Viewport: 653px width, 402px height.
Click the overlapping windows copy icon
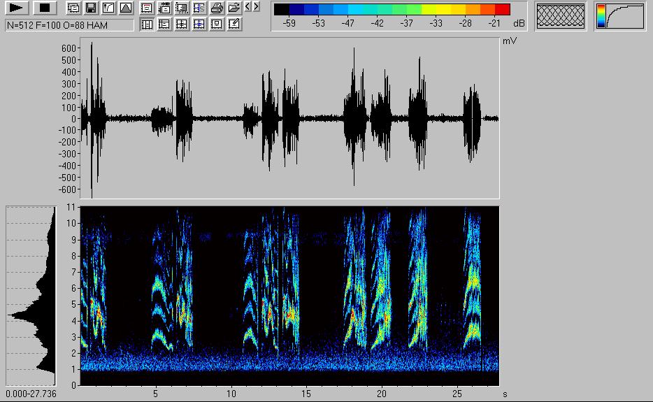[x=73, y=8]
